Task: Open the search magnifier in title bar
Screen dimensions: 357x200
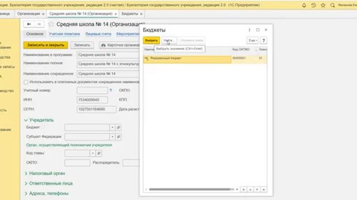Action: click(x=332, y=5)
